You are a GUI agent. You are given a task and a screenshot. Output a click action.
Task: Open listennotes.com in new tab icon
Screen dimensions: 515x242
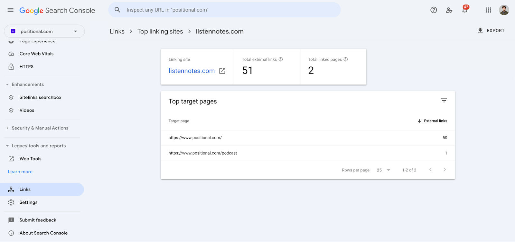pyautogui.click(x=222, y=71)
